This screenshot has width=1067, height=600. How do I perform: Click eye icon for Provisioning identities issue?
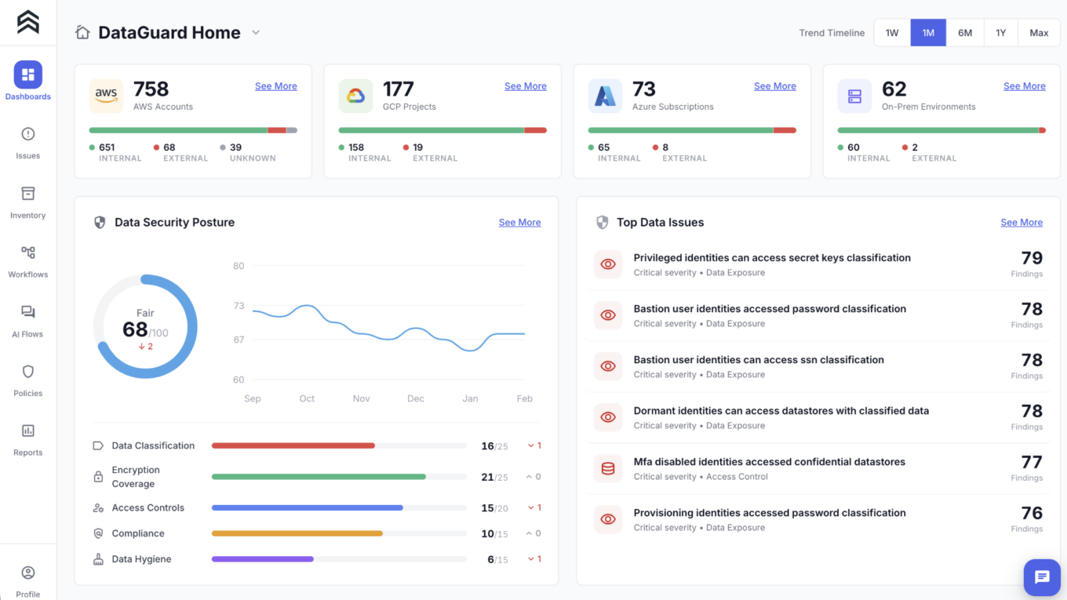click(x=608, y=519)
